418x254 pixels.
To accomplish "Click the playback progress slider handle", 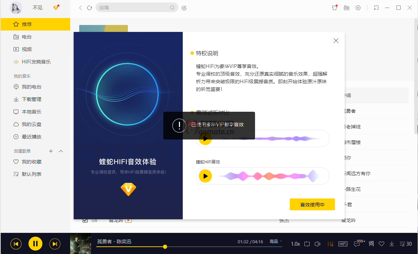I will tap(165, 247).
